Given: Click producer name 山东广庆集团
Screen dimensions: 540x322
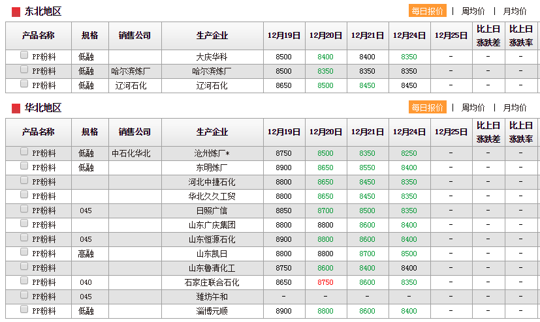Looking at the screenshot, I should click(212, 225).
